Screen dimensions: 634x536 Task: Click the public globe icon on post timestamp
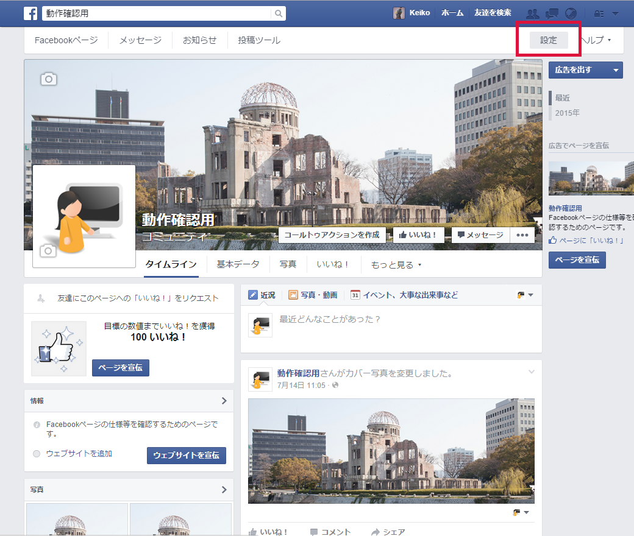click(335, 386)
